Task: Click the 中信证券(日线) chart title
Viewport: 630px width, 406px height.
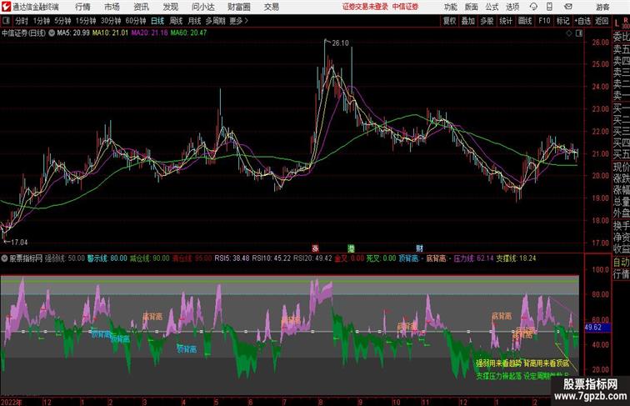Action: [23, 33]
